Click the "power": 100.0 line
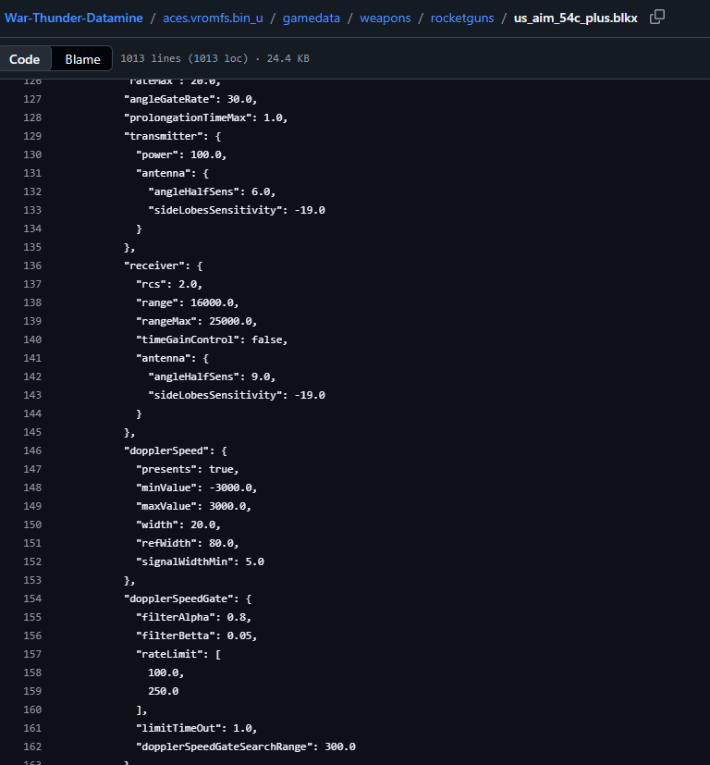 pyautogui.click(x=181, y=154)
